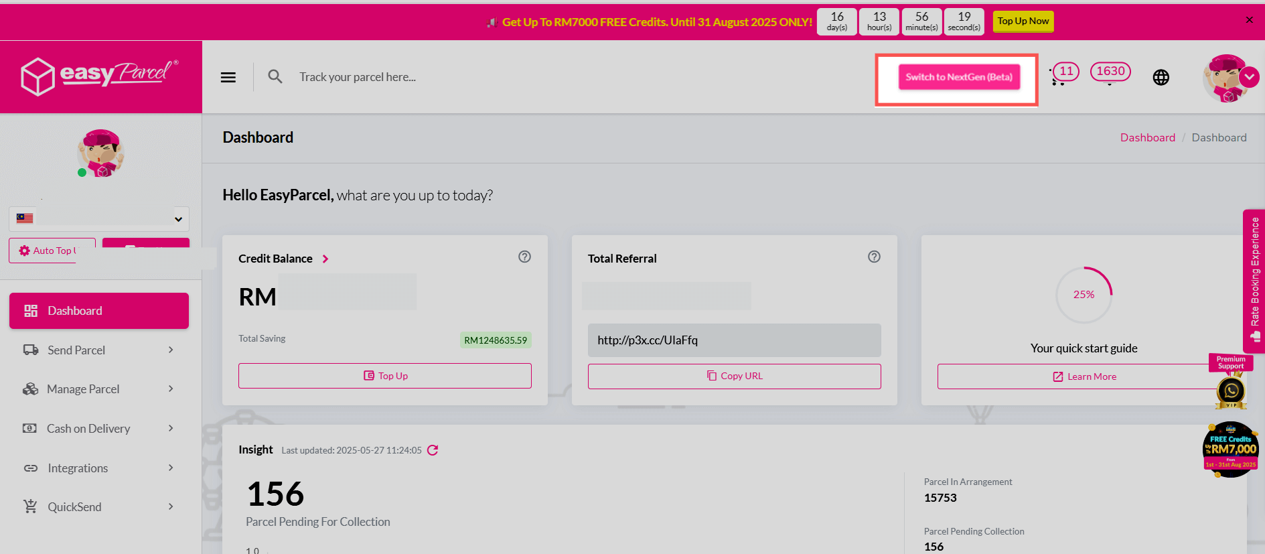1265x554 pixels.
Task: Refresh the Insight data
Action: (x=433, y=450)
